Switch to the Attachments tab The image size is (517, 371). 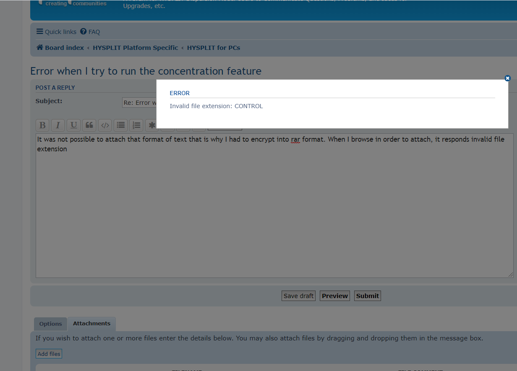tap(91, 324)
